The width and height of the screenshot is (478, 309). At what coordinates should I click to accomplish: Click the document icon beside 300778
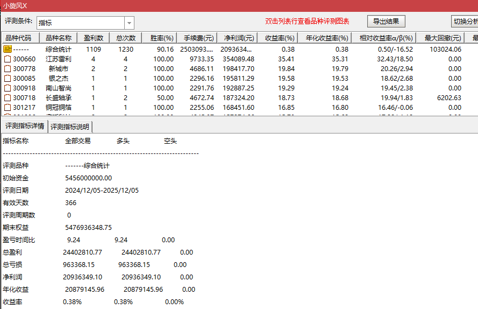[8, 69]
